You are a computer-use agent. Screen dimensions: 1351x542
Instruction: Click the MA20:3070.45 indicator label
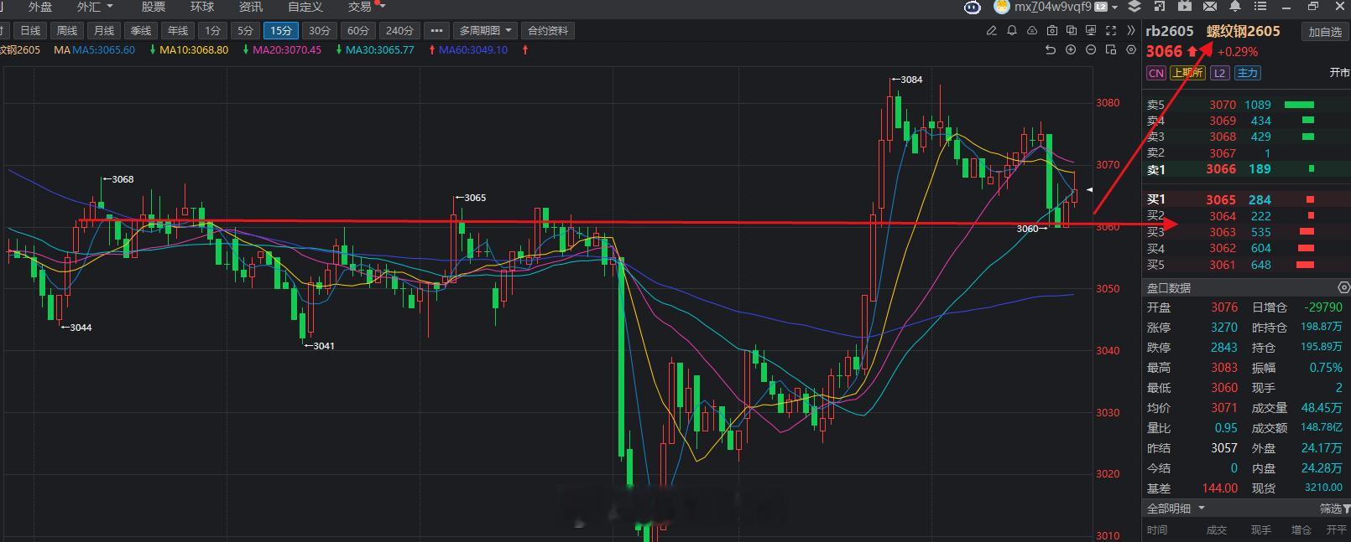click(x=287, y=50)
